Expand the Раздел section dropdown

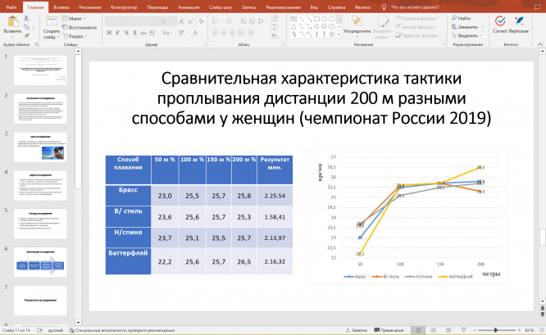coord(75,36)
